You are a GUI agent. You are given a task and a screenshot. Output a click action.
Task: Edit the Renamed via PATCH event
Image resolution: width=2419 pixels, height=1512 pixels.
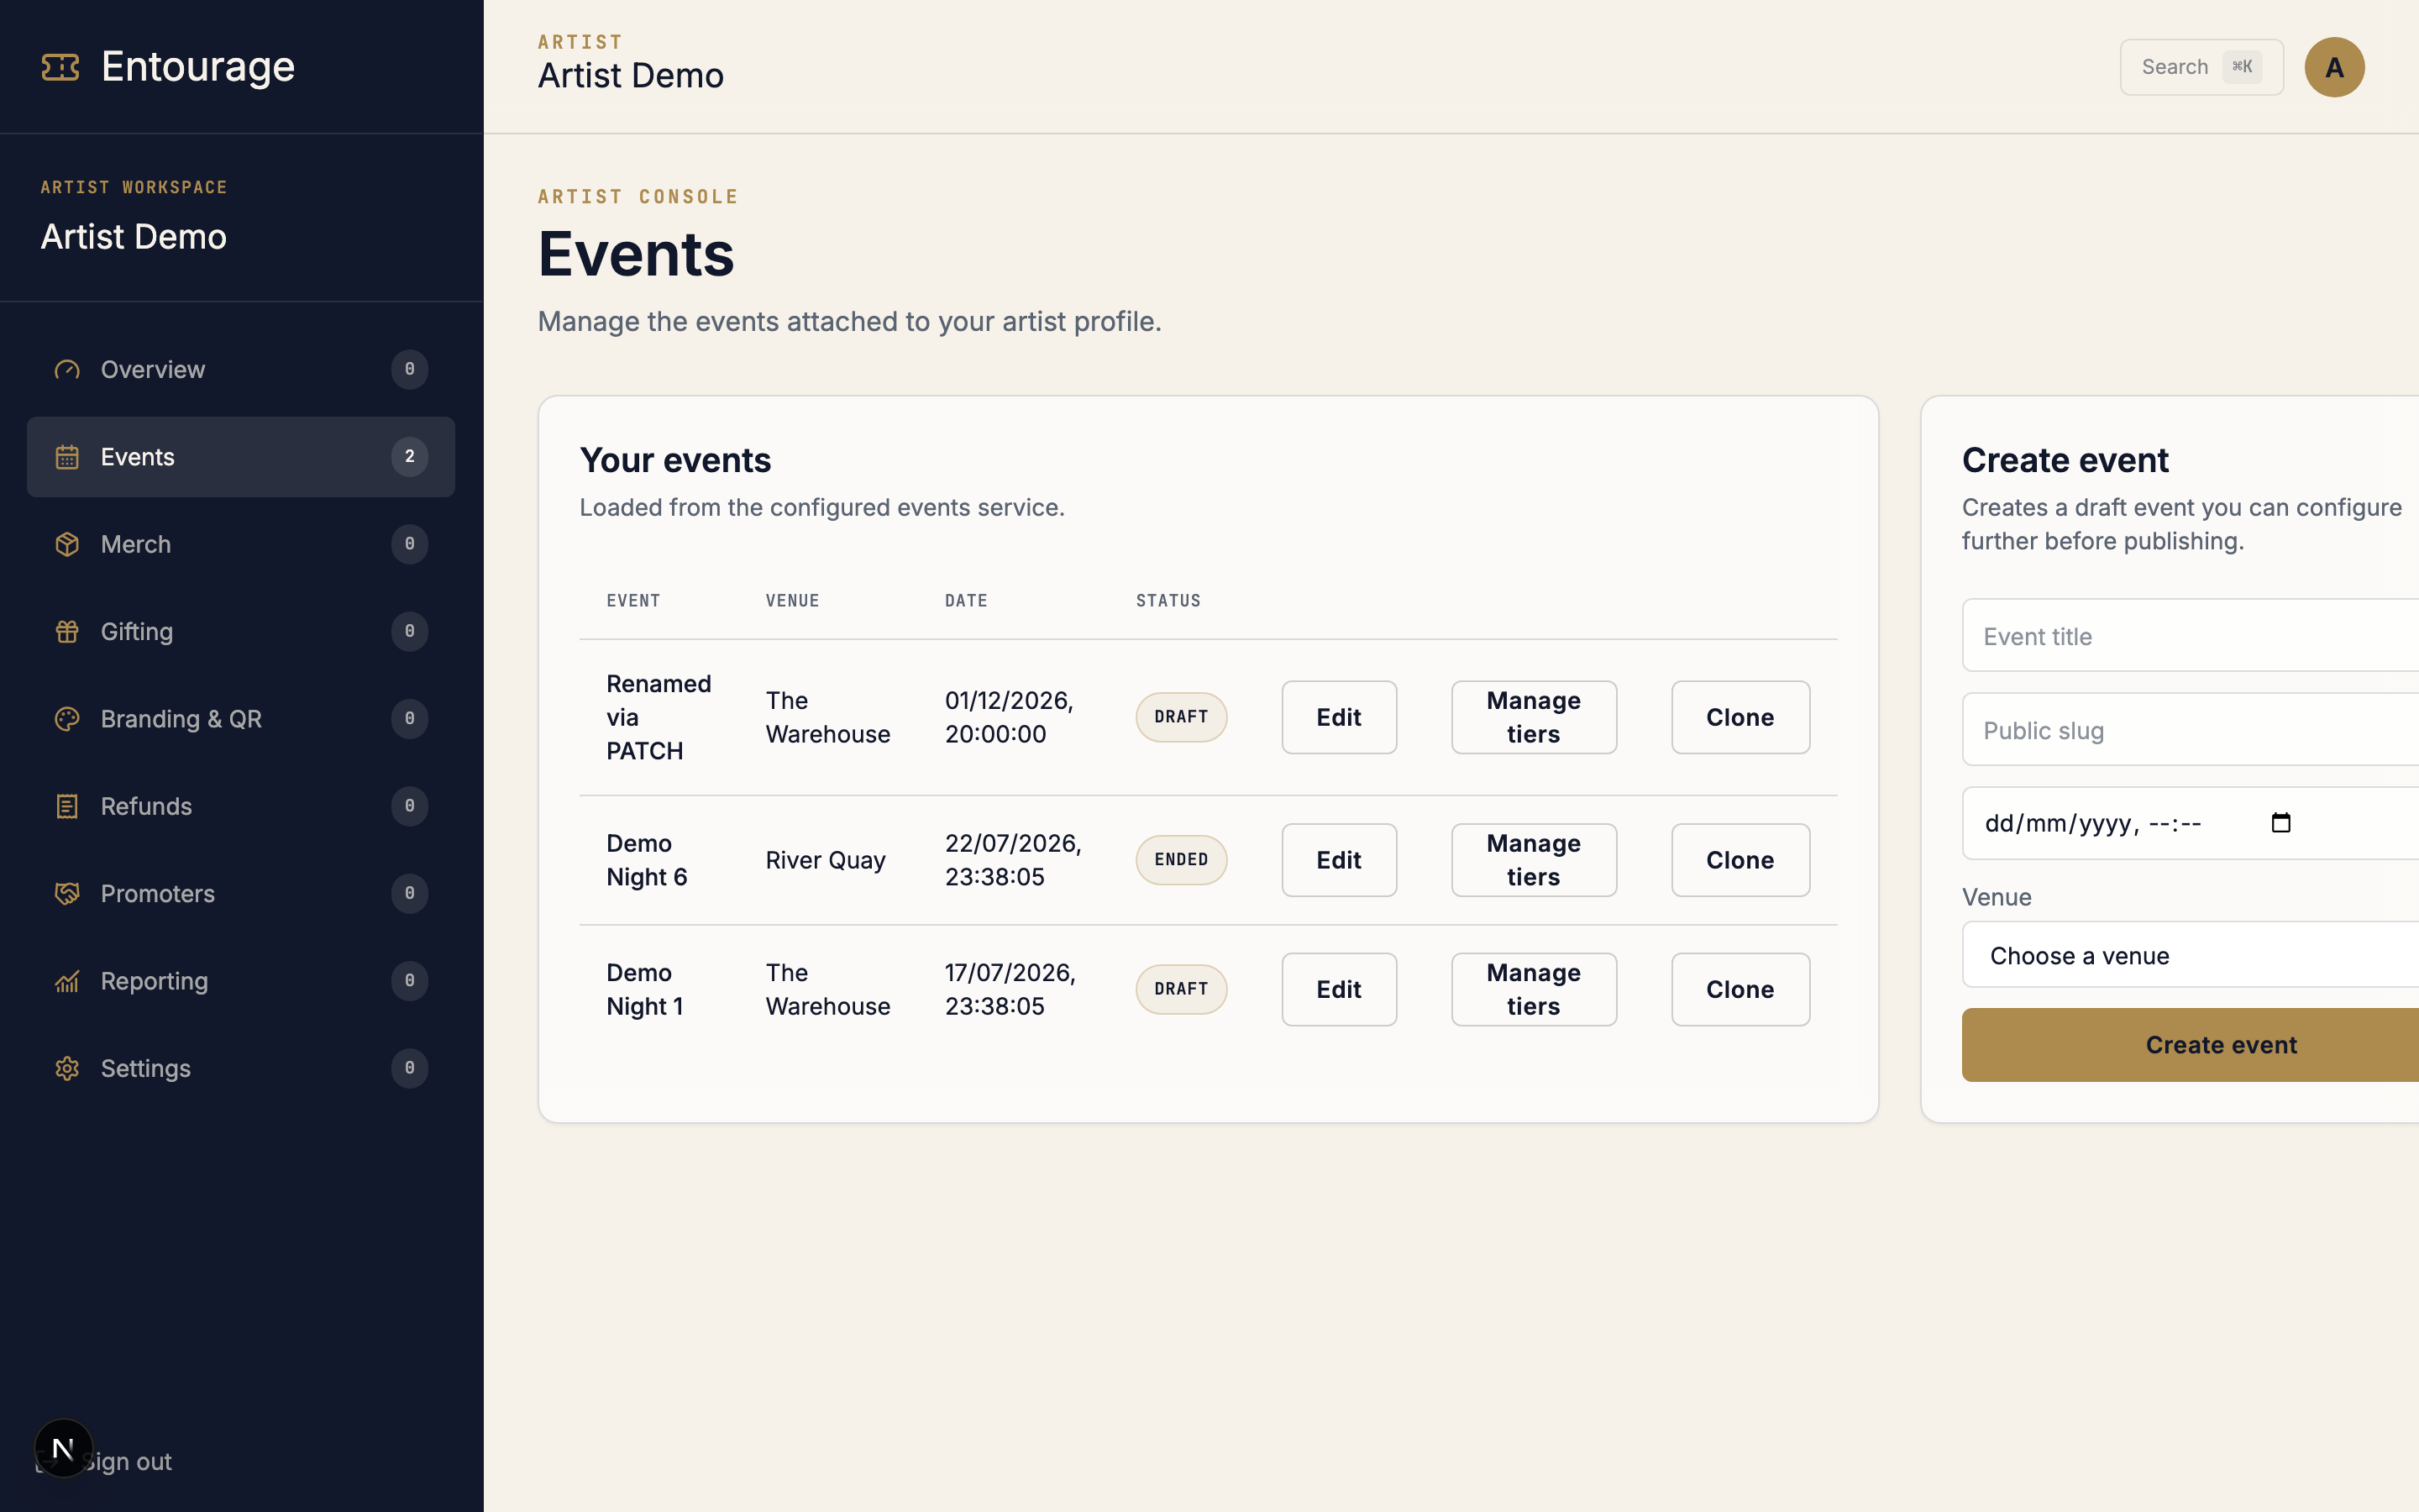[1339, 717]
